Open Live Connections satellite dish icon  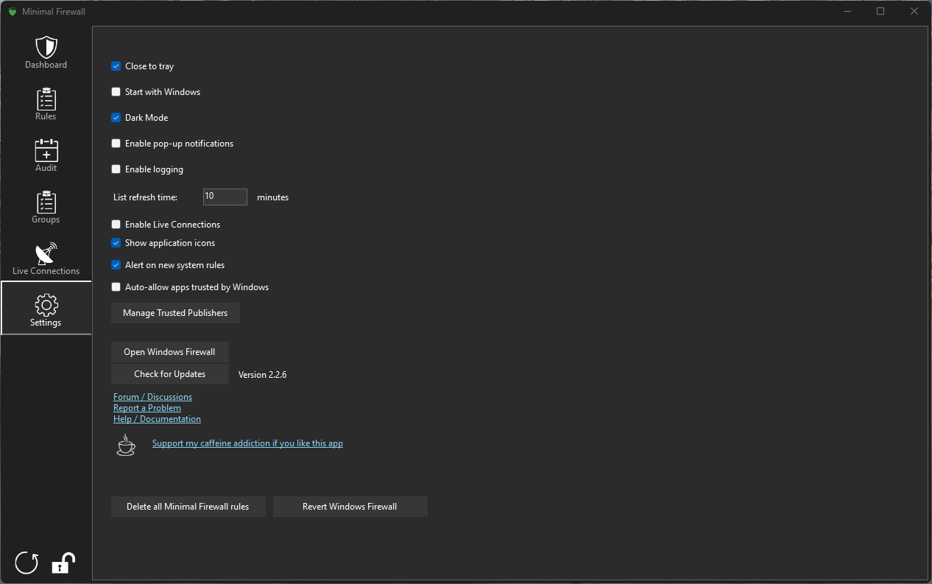coord(46,254)
